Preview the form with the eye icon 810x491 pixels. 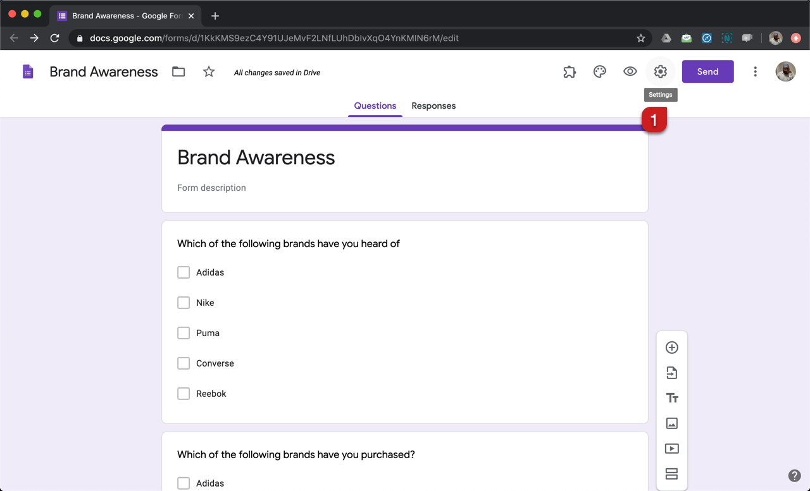pyautogui.click(x=630, y=71)
